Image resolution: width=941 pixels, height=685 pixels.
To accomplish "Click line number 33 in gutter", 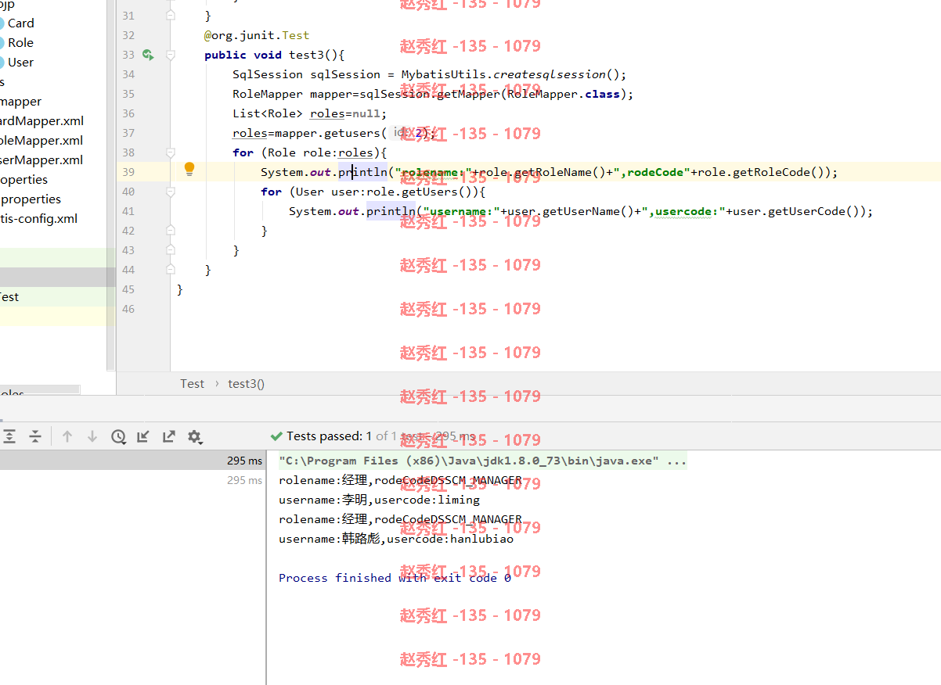I will (128, 55).
